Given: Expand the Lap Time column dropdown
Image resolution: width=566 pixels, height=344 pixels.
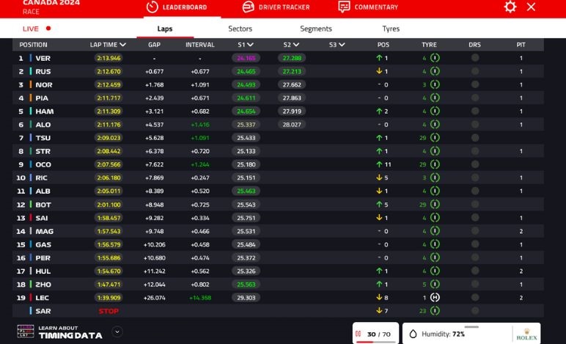Looking at the screenshot, I should pyautogui.click(x=122, y=45).
